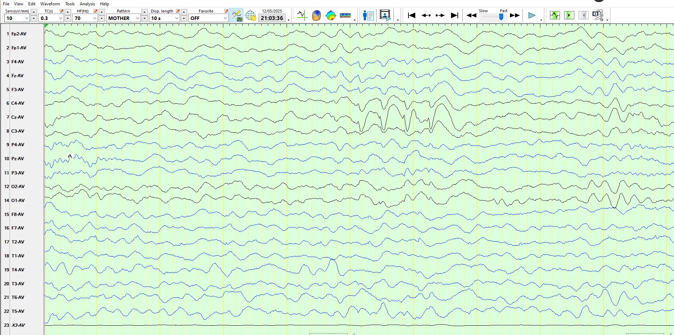Open the Waveform menu
The width and height of the screenshot is (674, 335).
(x=50, y=4)
